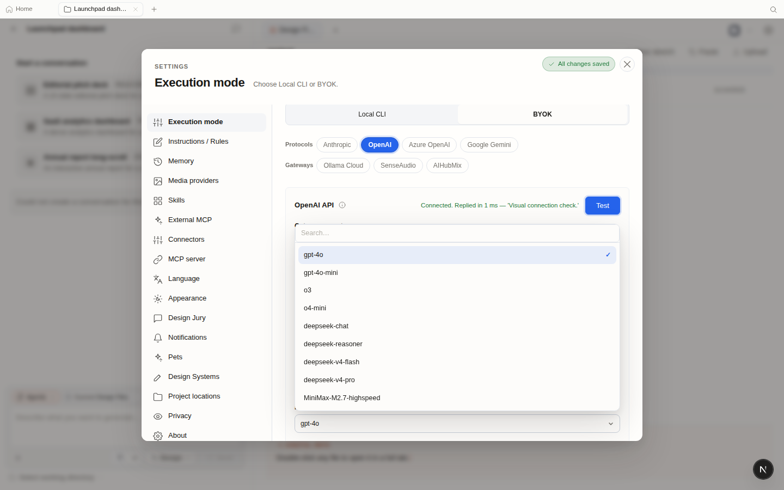The height and width of the screenshot is (490, 784).
Task: Select the OpenAI protocol chip
Action: (x=380, y=145)
